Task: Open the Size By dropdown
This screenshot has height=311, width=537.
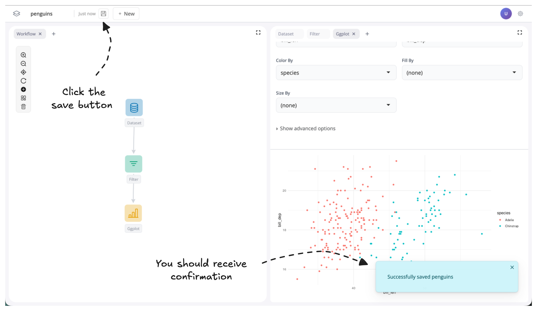Action: coord(336,105)
